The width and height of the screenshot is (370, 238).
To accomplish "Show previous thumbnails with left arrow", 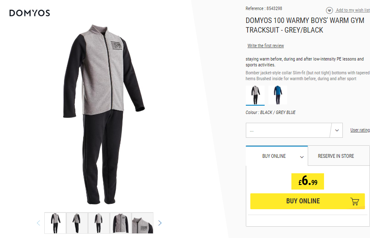I will click(x=38, y=223).
